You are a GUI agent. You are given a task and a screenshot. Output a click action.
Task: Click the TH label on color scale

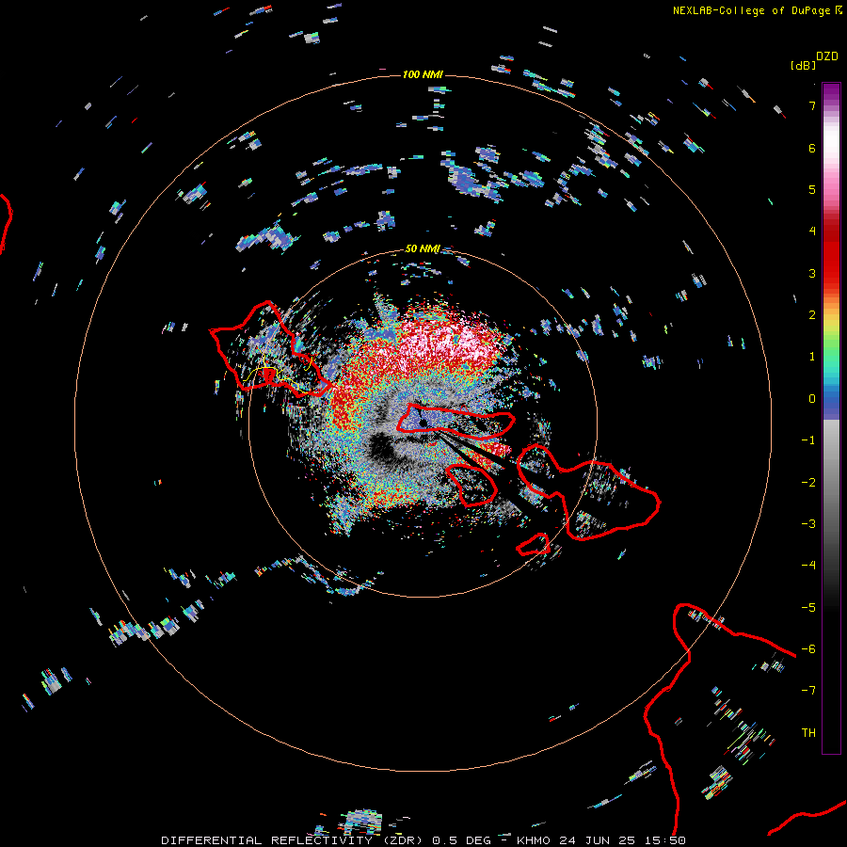pyautogui.click(x=808, y=732)
